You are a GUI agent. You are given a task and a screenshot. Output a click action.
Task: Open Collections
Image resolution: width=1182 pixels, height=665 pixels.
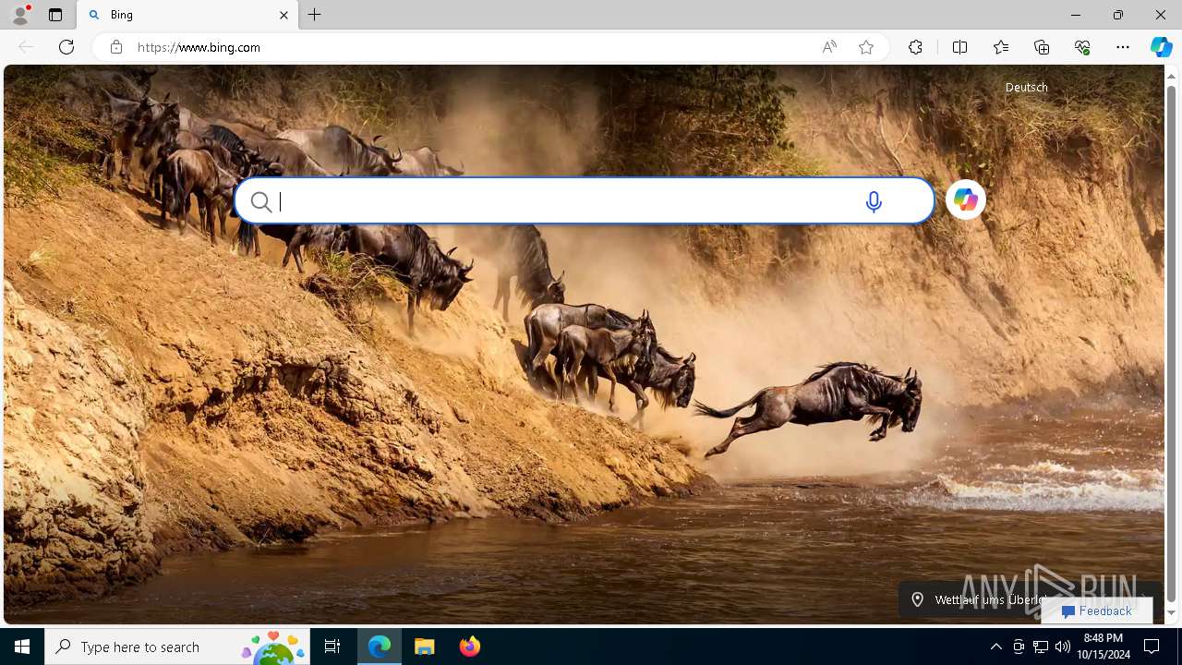click(1042, 47)
